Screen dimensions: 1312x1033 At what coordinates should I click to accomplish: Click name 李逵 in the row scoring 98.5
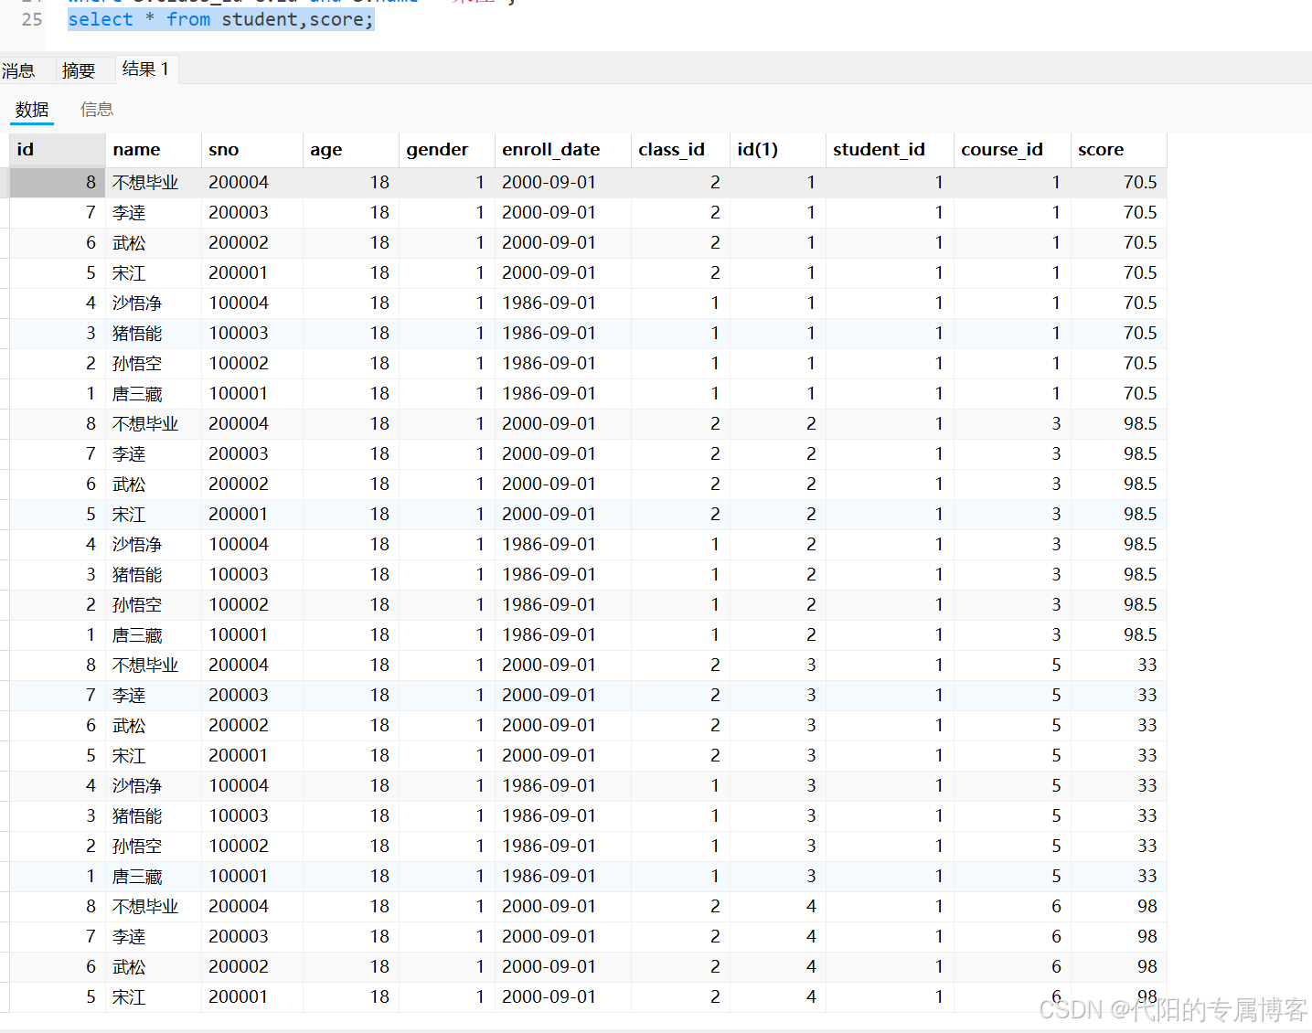pyautogui.click(x=129, y=454)
